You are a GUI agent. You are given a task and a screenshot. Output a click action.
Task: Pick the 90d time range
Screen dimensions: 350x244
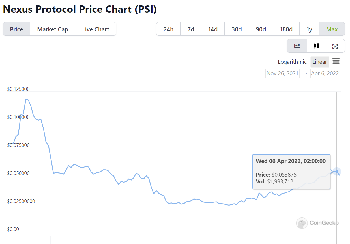pyautogui.click(x=261, y=29)
